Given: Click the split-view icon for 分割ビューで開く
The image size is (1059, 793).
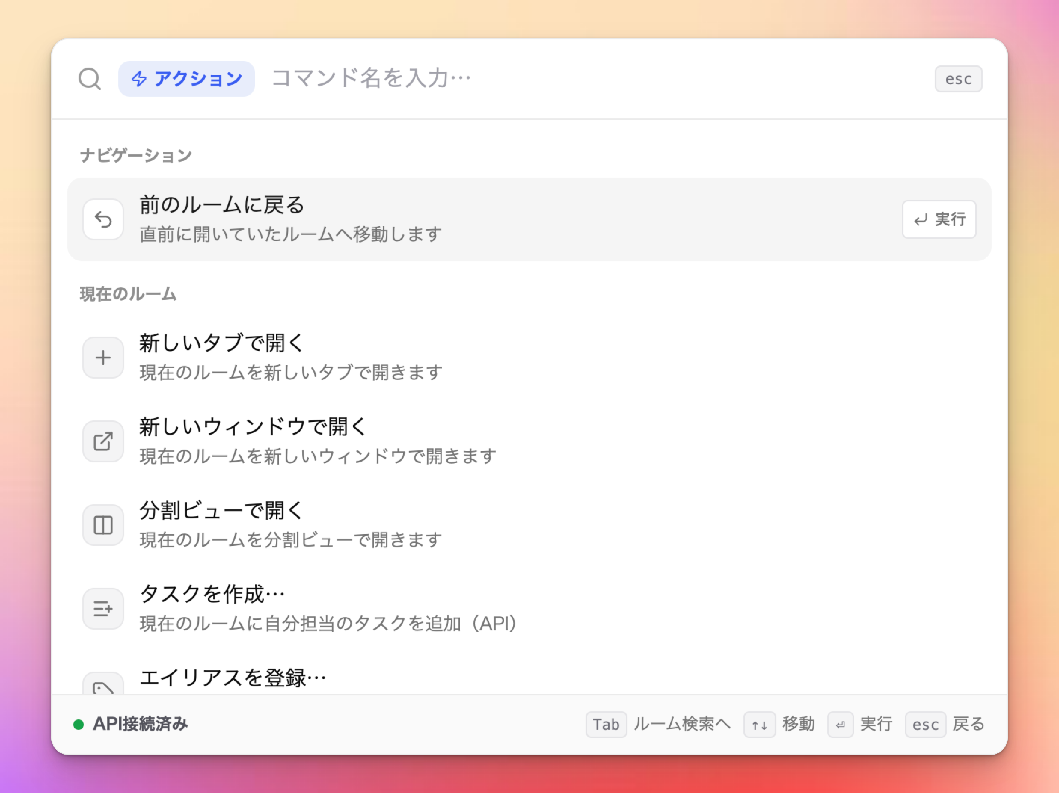Looking at the screenshot, I should (x=103, y=525).
